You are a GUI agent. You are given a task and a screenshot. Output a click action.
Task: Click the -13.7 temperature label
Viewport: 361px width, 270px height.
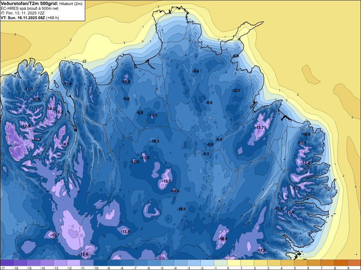point(259,127)
